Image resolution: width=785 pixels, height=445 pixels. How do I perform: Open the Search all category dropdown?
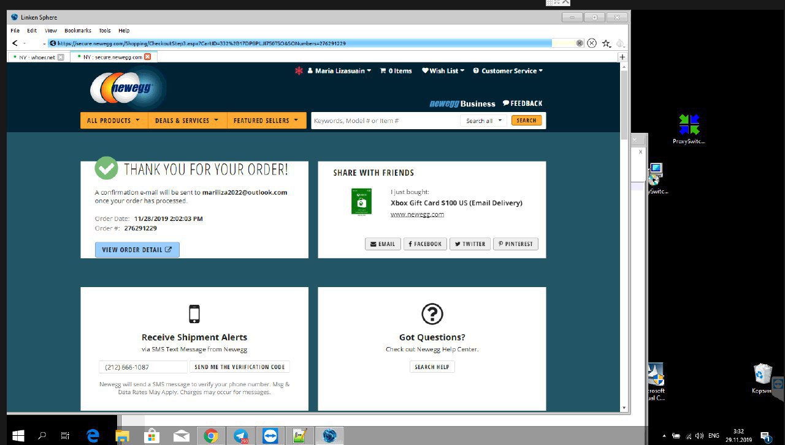click(x=483, y=121)
